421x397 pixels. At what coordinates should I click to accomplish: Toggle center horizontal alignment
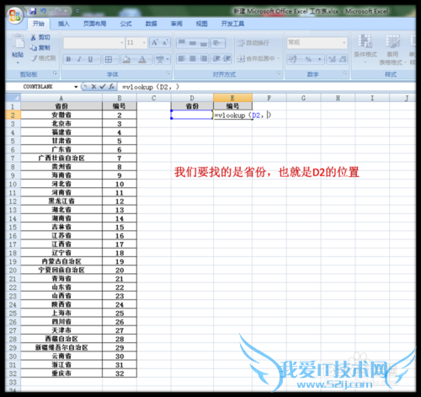[193, 58]
